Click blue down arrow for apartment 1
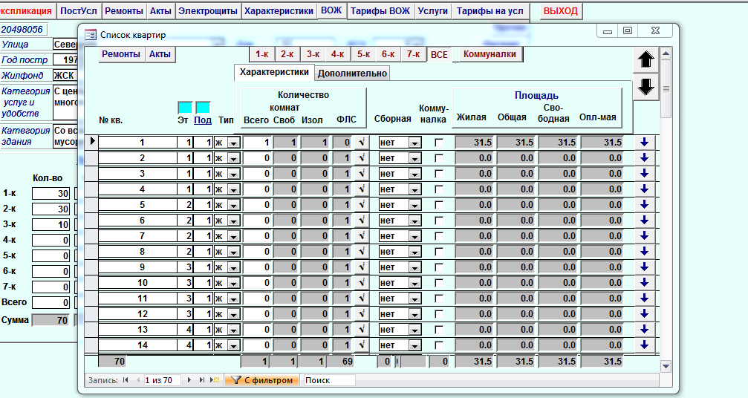The height and width of the screenshot is (398, 748). coord(645,142)
